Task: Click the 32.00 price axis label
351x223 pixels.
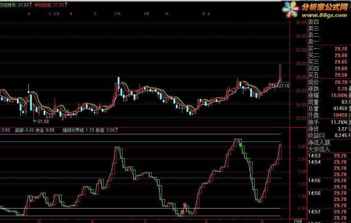Action: click(300, 50)
